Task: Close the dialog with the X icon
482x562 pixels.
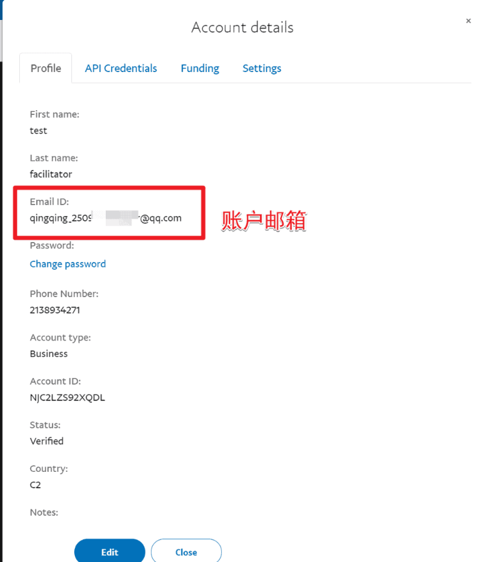Action: pyautogui.click(x=468, y=21)
